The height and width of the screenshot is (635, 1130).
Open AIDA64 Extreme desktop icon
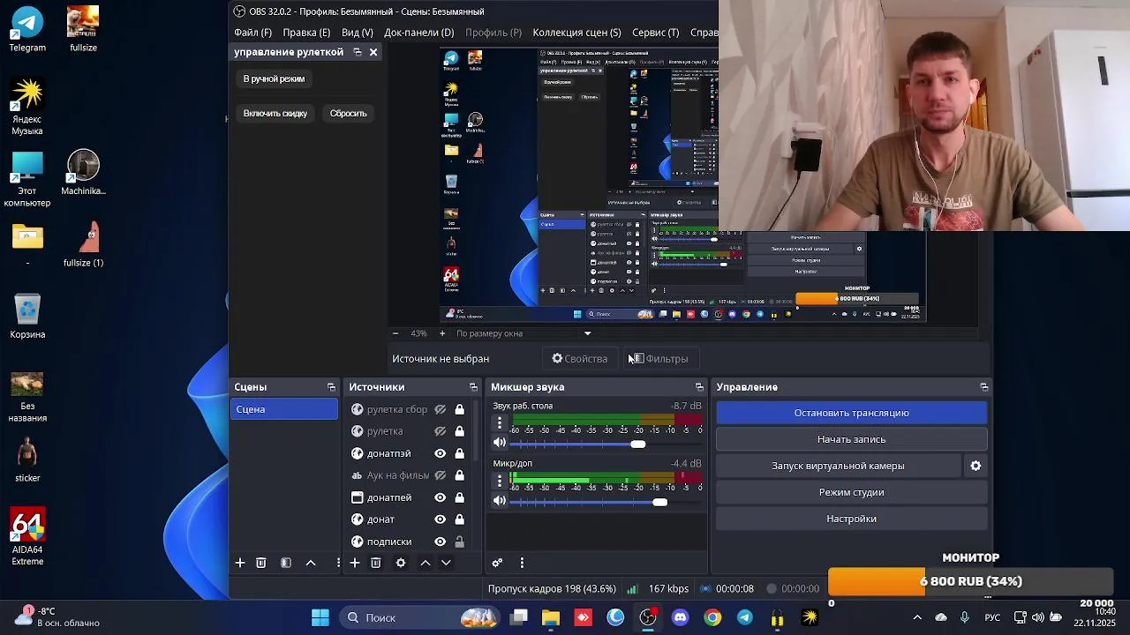click(x=27, y=536)
